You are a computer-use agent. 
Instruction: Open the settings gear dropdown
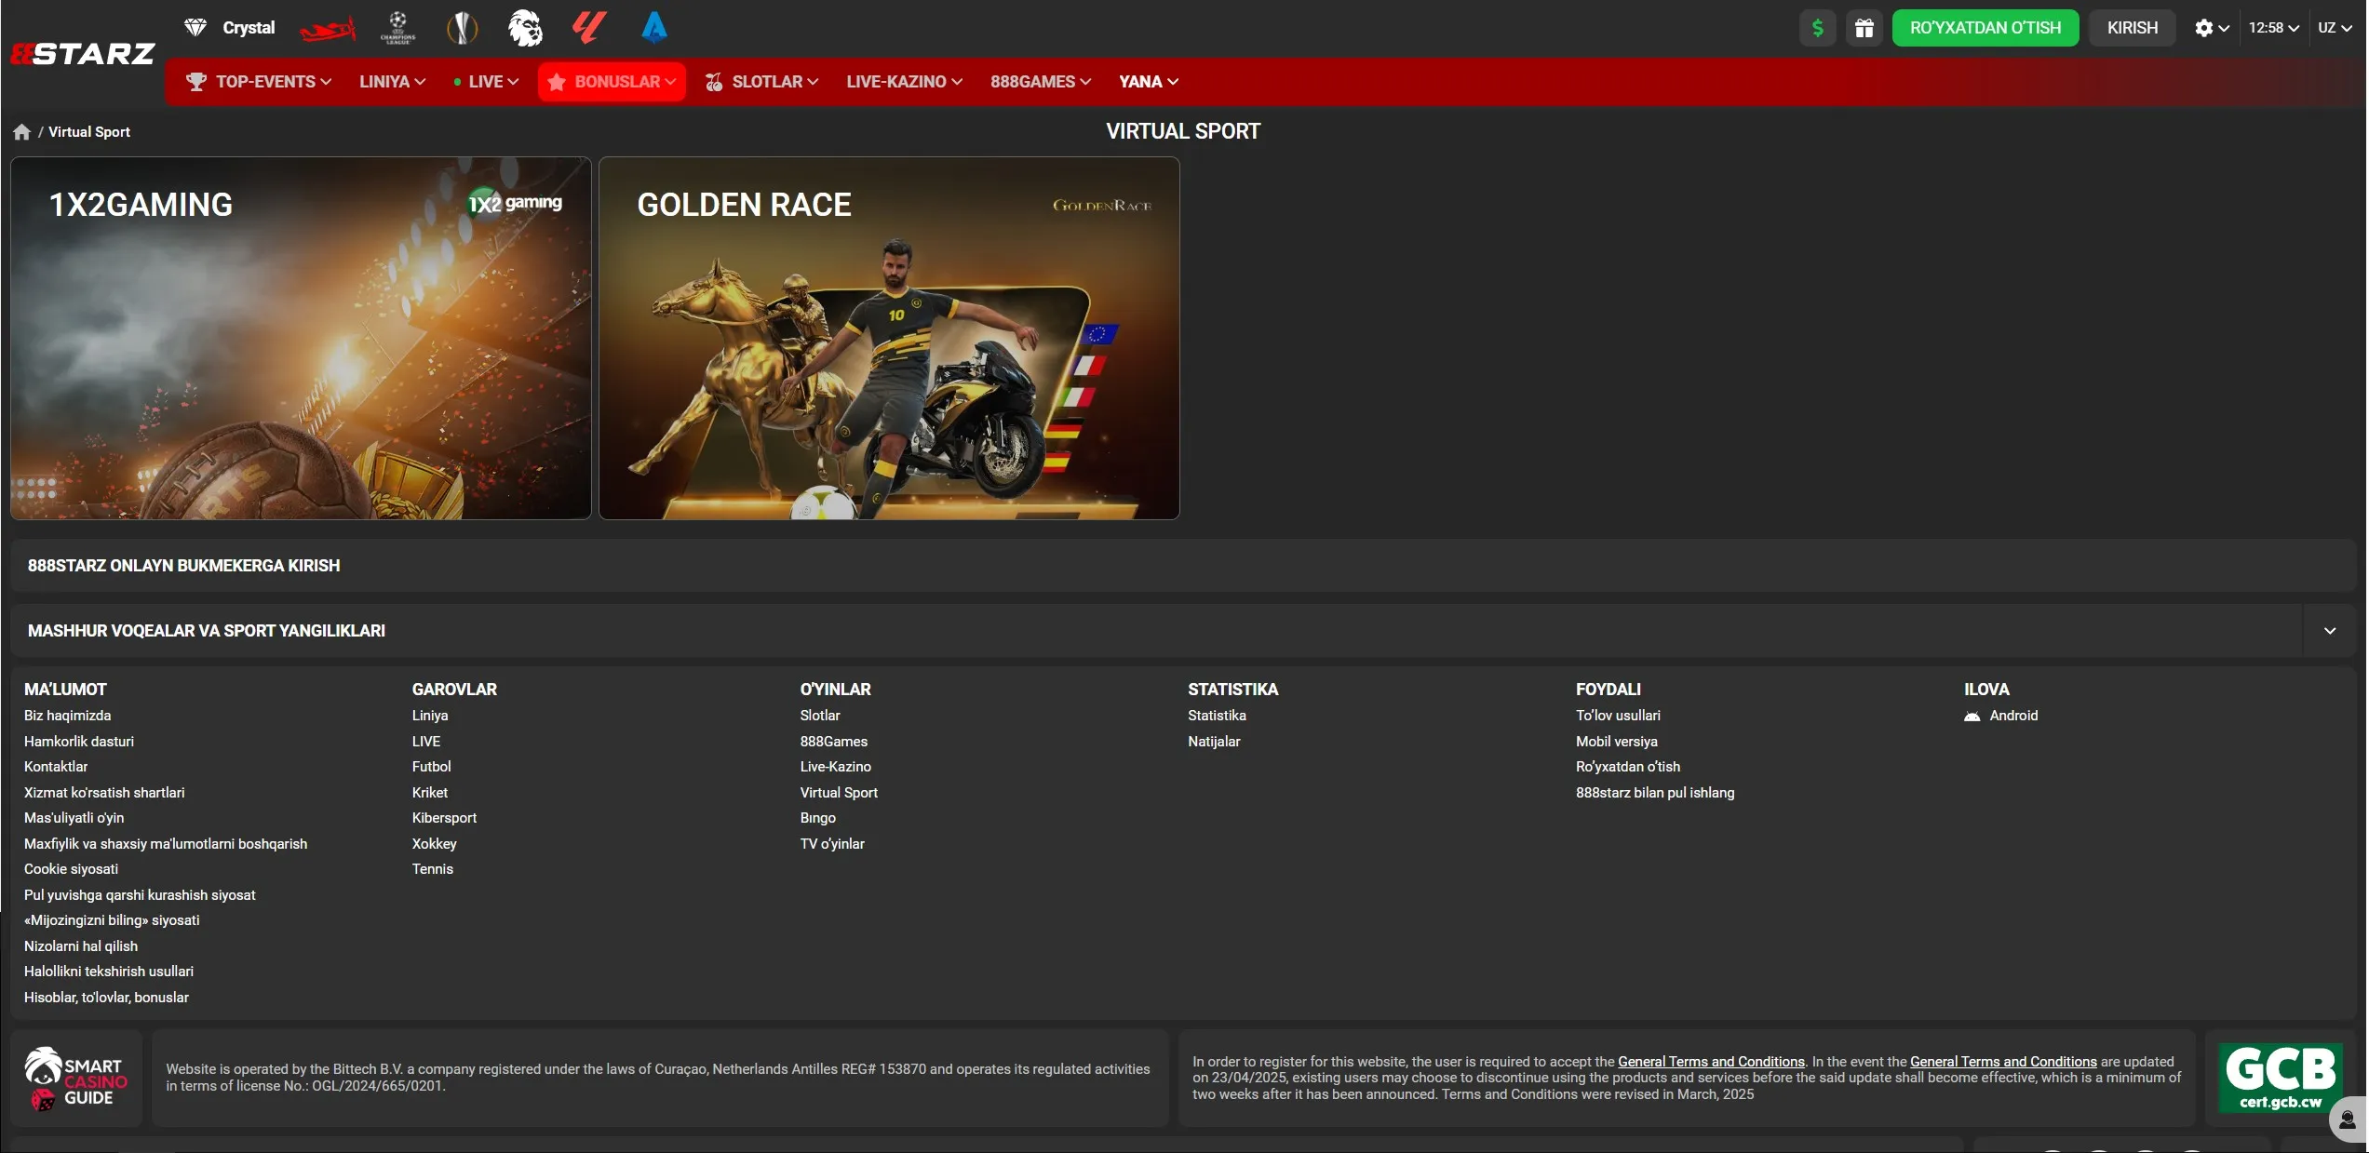click(x=2211, y=28)
